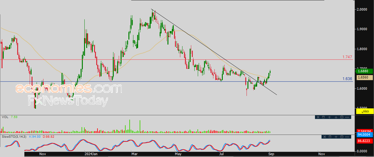
Task: Click the red 86.8223 axis tag
Action: click(x=365, y=141)
